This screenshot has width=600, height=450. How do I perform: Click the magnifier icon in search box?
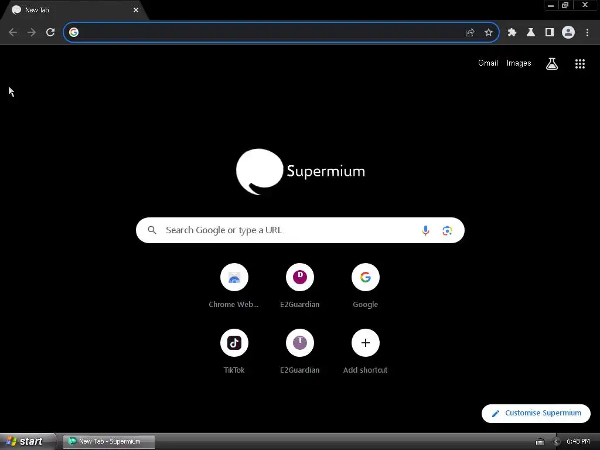[152, 230]
